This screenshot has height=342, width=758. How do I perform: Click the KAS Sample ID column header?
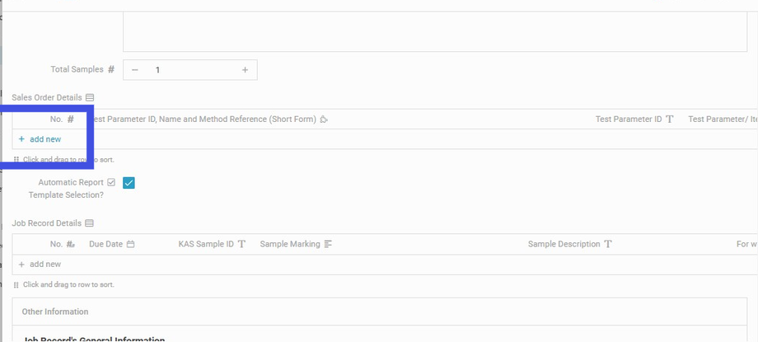[x=206, y=244]
